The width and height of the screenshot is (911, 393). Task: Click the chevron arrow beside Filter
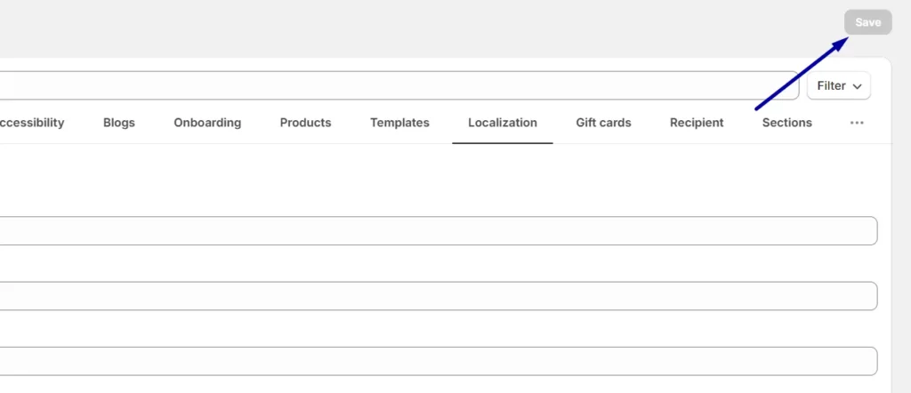tap(857, 86)
